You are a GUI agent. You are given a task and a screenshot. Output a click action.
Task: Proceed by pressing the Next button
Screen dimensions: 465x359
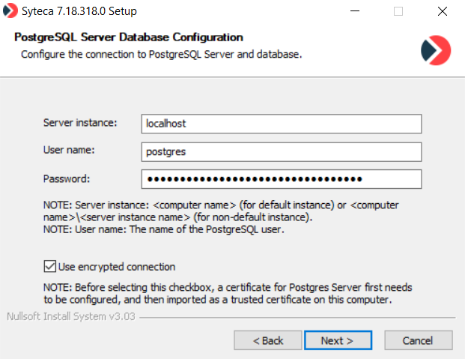pyautogui.click(x=337, y=340)
